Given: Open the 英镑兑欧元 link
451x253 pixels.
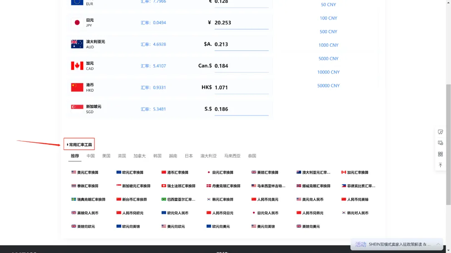Looking at the screenshot, I should pos(83,226).
